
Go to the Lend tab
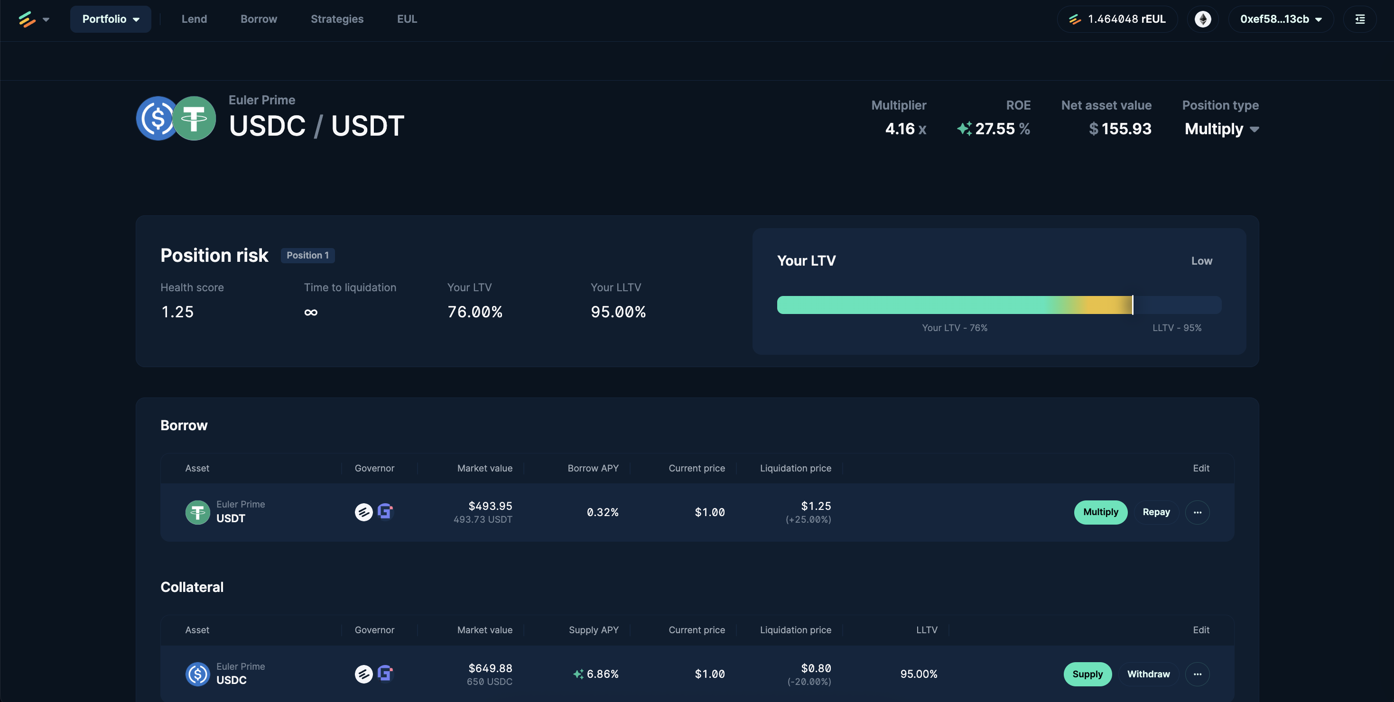(194, 19)
